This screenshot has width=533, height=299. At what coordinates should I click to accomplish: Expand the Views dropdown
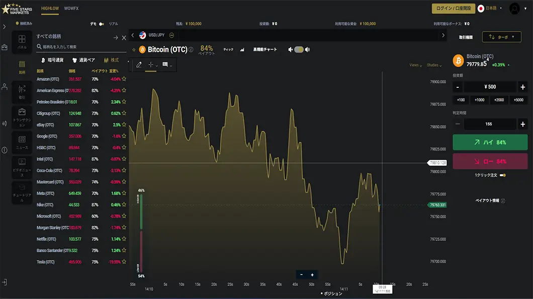(x=415, y=65)
